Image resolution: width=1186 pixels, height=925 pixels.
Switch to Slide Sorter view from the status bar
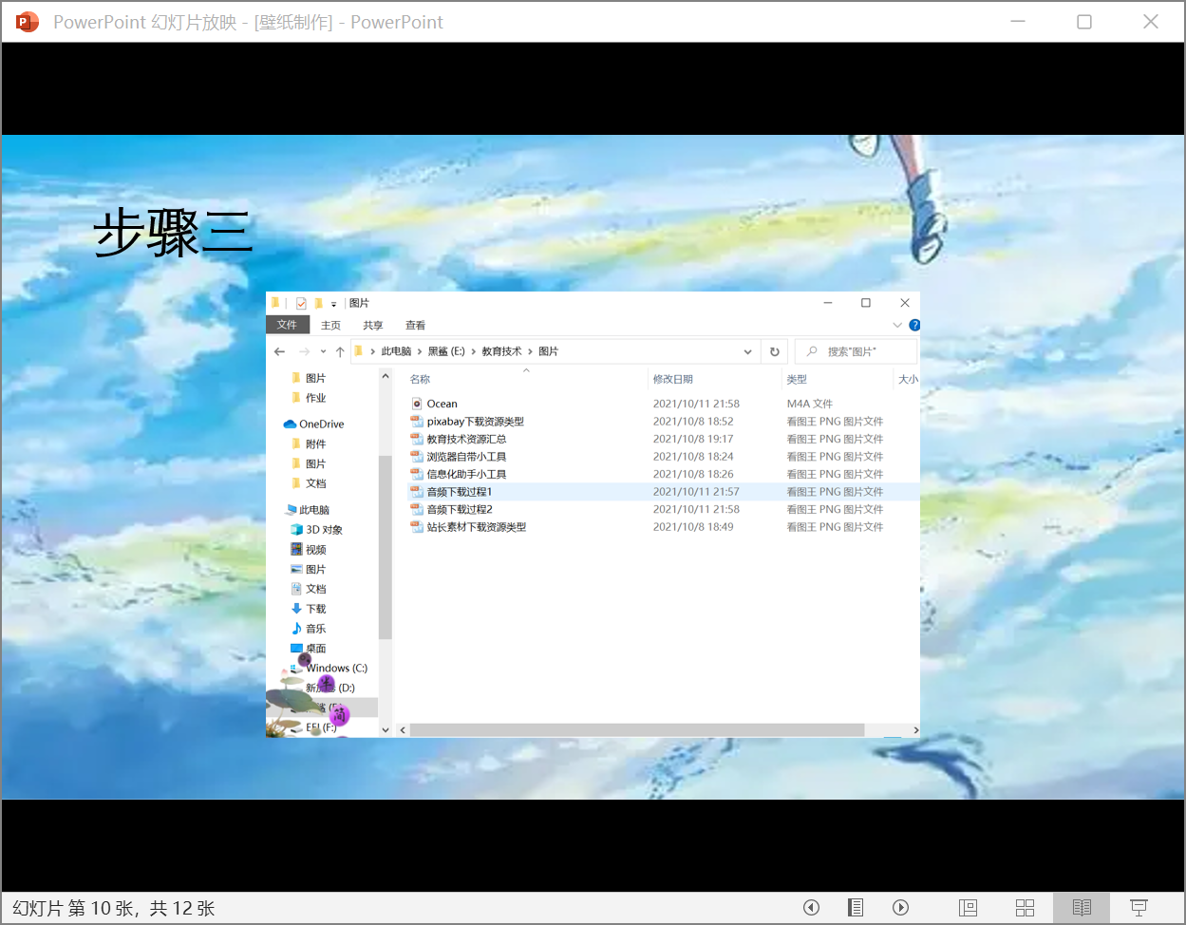[1026, 907]
